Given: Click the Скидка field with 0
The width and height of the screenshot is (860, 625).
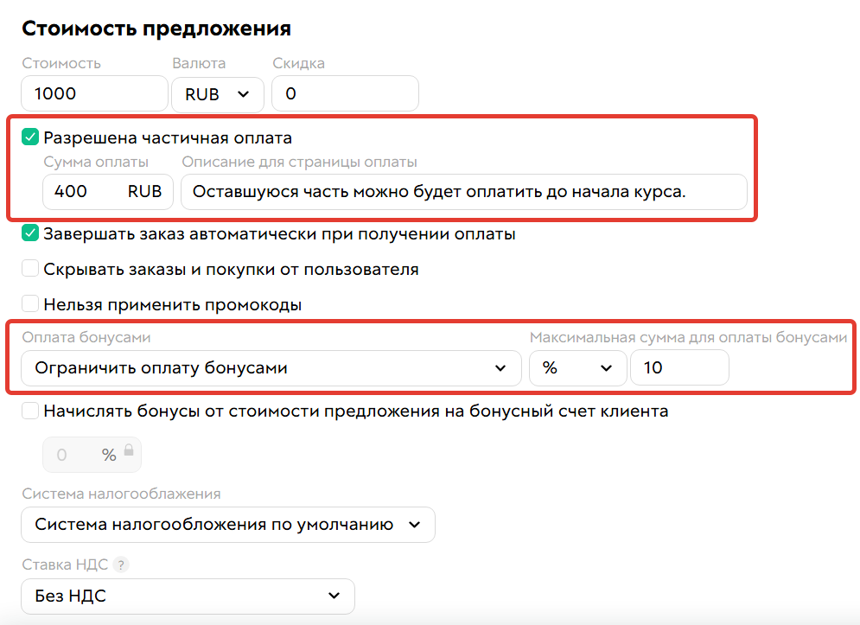Looking at the screenshot, I should point(345,94).
